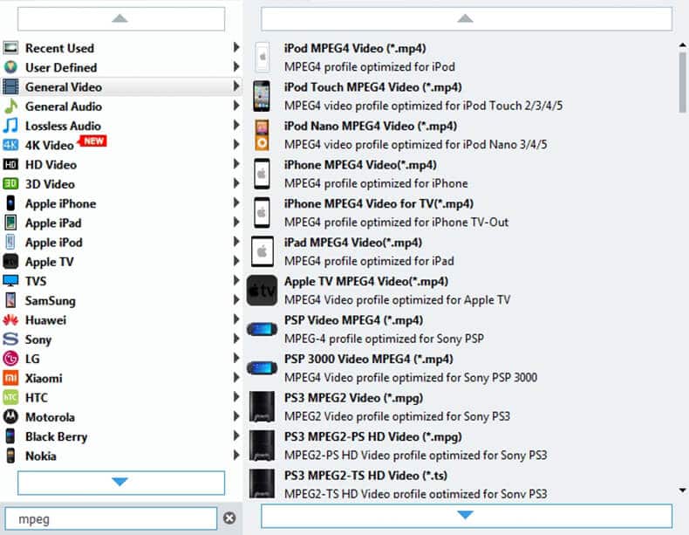Click the Apple iPod device icon
Viewport: 689px width, 535px height.
[x=10, y=242]
